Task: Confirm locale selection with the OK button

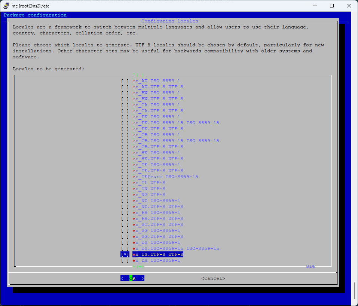Action: click(x=132, y=278)
